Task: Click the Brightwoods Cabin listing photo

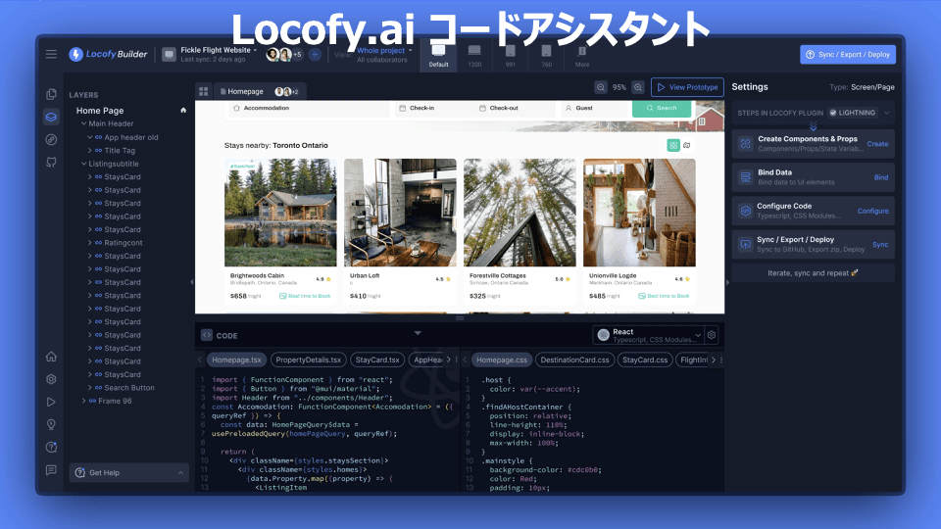Action: point(280,213)
